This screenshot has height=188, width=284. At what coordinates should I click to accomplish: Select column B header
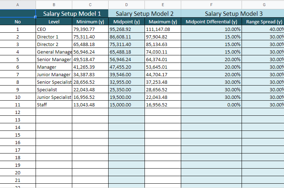pos(54,5)
